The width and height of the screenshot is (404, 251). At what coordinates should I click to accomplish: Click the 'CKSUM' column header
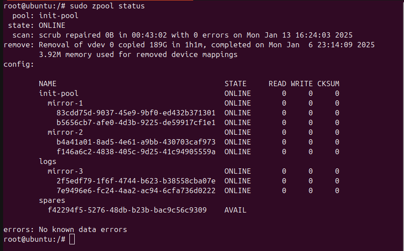tap(328, 84)
